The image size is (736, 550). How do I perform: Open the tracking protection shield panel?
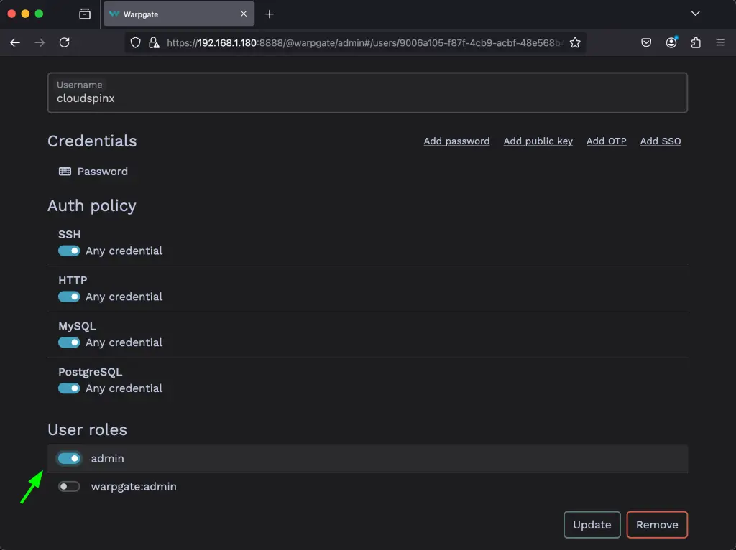134,42
